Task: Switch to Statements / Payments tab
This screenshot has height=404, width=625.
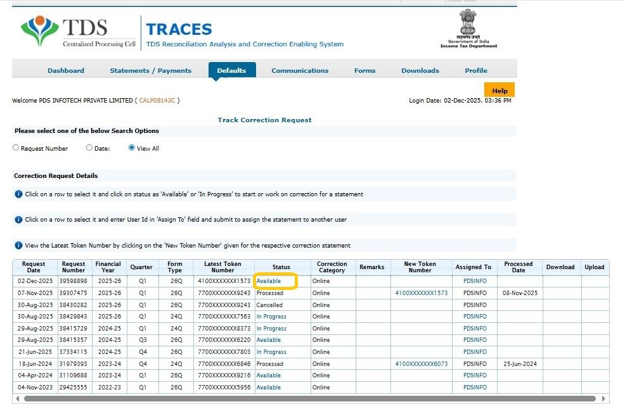Action: pyautogui.click(x=151, y=70)
